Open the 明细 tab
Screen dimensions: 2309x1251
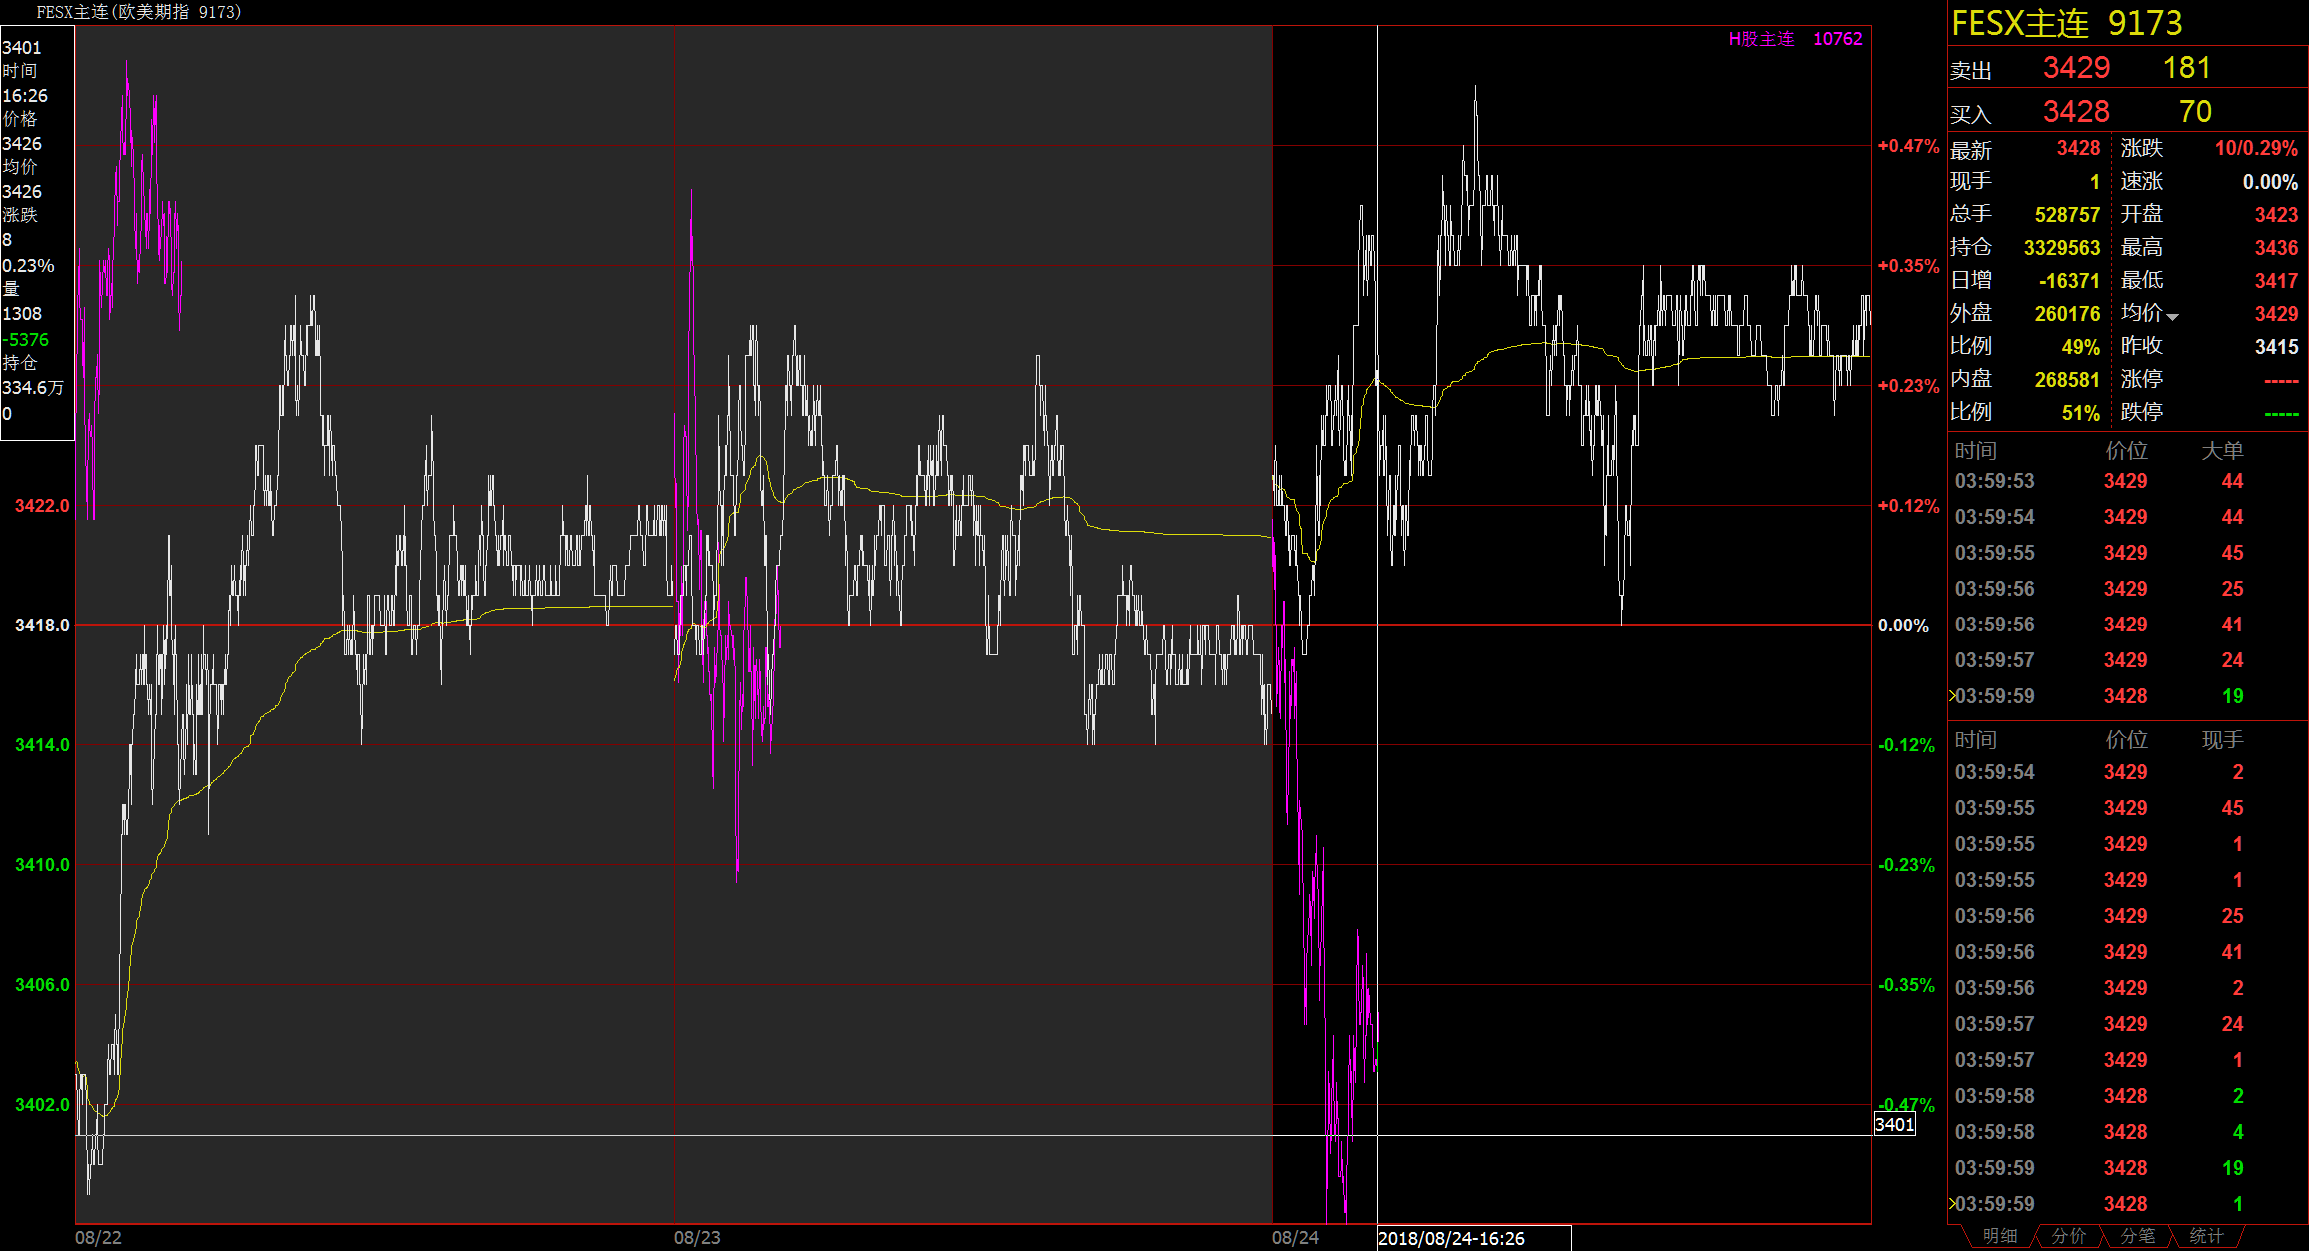(1999, 1236)
